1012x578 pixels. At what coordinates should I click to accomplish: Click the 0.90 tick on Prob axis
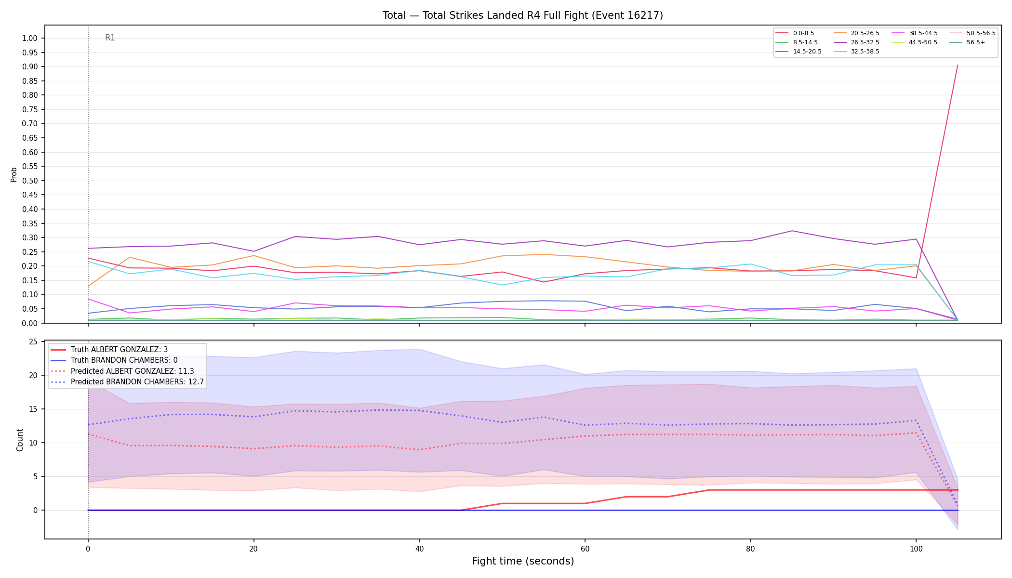29,67
